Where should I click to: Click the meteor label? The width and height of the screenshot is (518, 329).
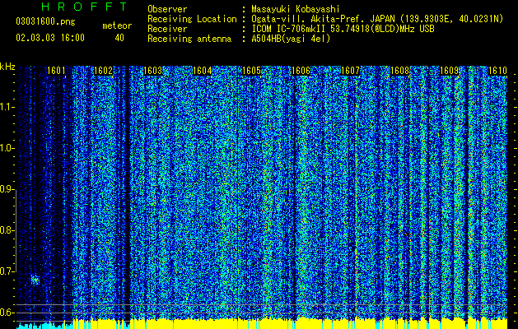pos(117,25)
